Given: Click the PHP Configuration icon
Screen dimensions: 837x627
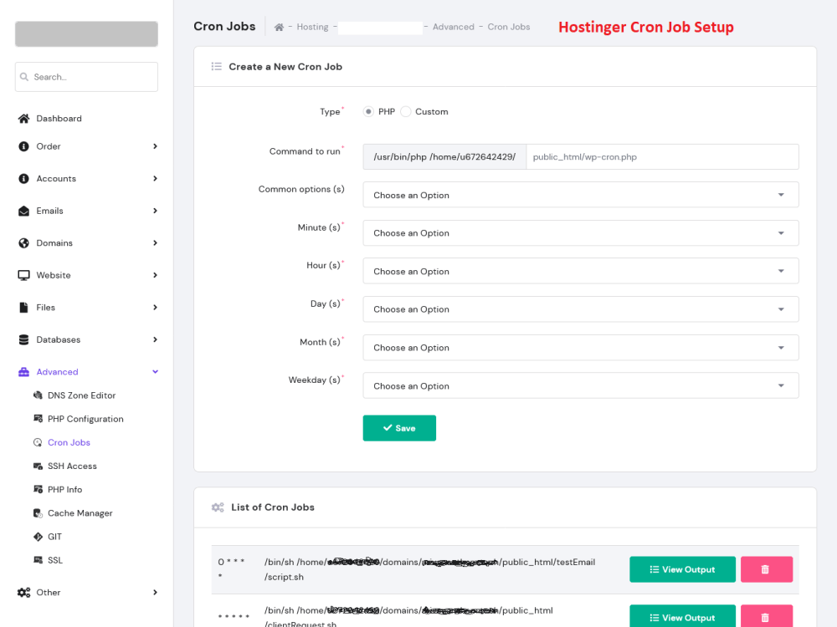Looking at the screenshot, I should 38,419.
